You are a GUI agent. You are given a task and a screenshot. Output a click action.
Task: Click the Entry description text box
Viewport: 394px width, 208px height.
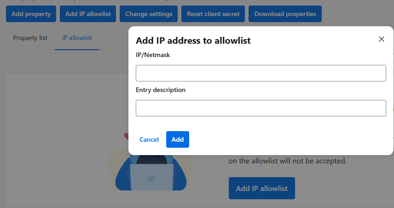(261, 108)
